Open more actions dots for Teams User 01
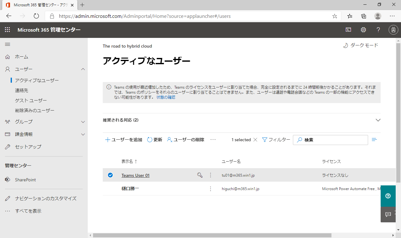The height and width of the screenshot is (238, 401). (x=211, y=175)
